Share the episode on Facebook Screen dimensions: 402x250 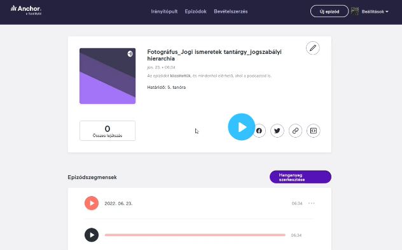click(x=259, y=131)
